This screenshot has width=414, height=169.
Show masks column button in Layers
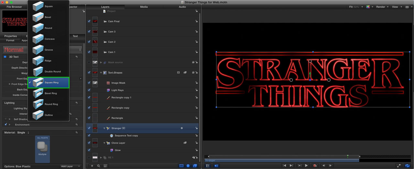[181, 166]
